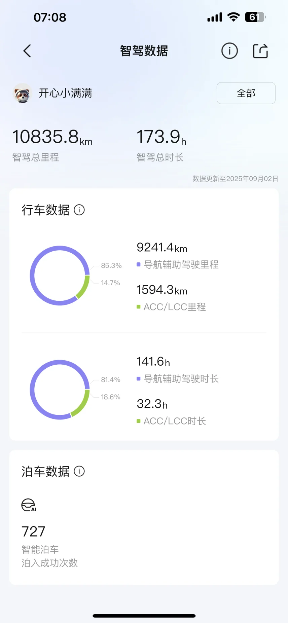Tap the back arrow icon

tap(27, 51)
